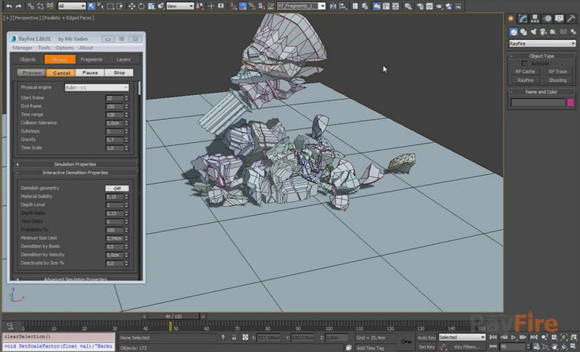Open the Hierarchy panel icon
The height and width of the screenshot is (352, 580).
(534, 18)
